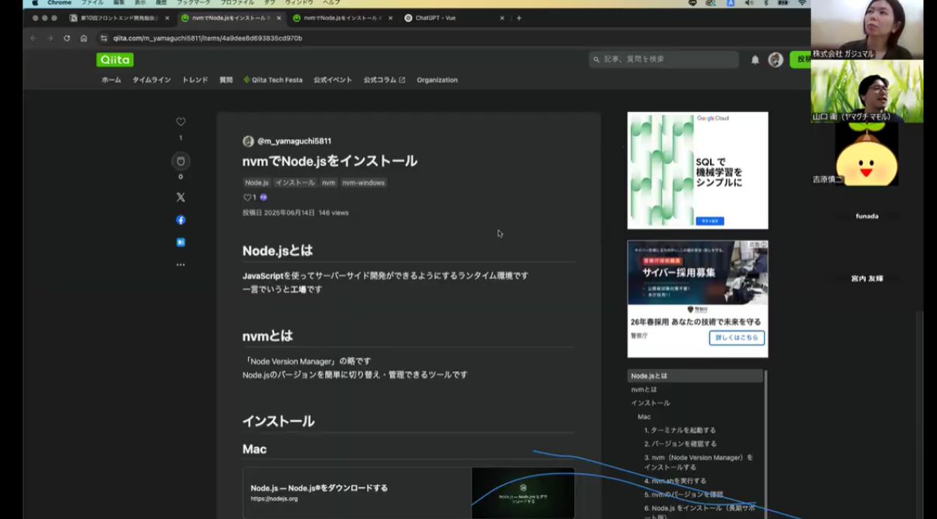This screenshot has height=519, width=937.
Task: Share the article on X
Action: tap(181, 197)
